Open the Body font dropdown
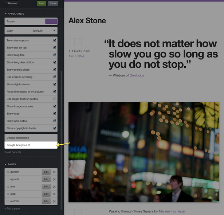 coord(31,31)
